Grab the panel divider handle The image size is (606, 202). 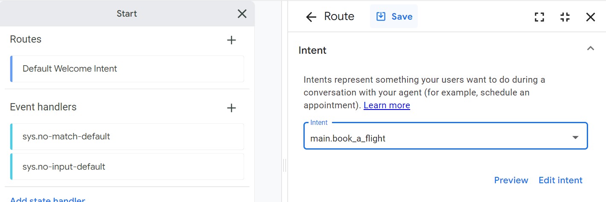coord(284,165)
